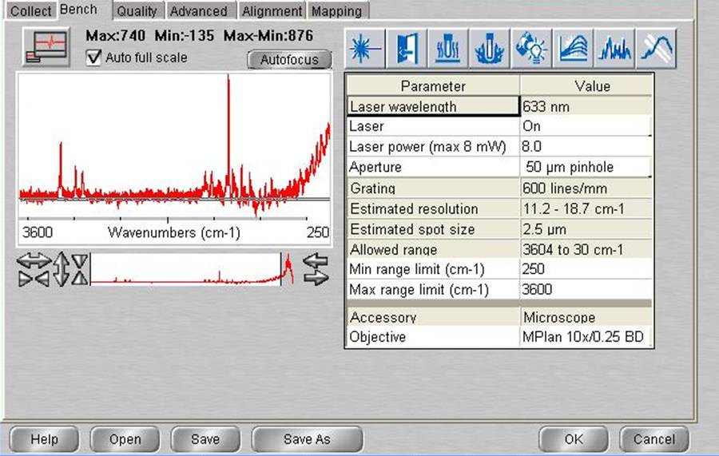719x456 pixels.
Task: Click the multi-peak spectrum toolbar icon
Action: (614, 48)
